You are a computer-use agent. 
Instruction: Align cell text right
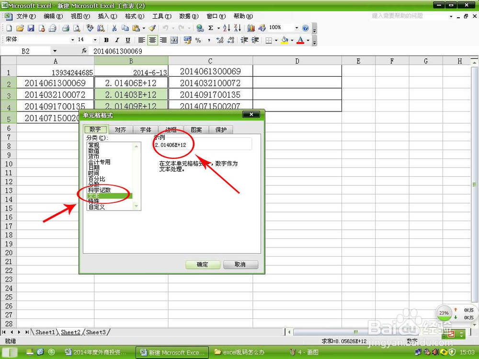tap(163, 40)
